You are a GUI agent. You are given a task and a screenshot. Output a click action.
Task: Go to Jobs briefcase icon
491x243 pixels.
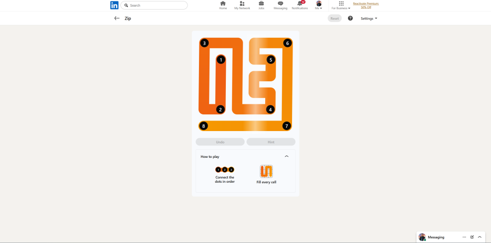pos(261,4)
